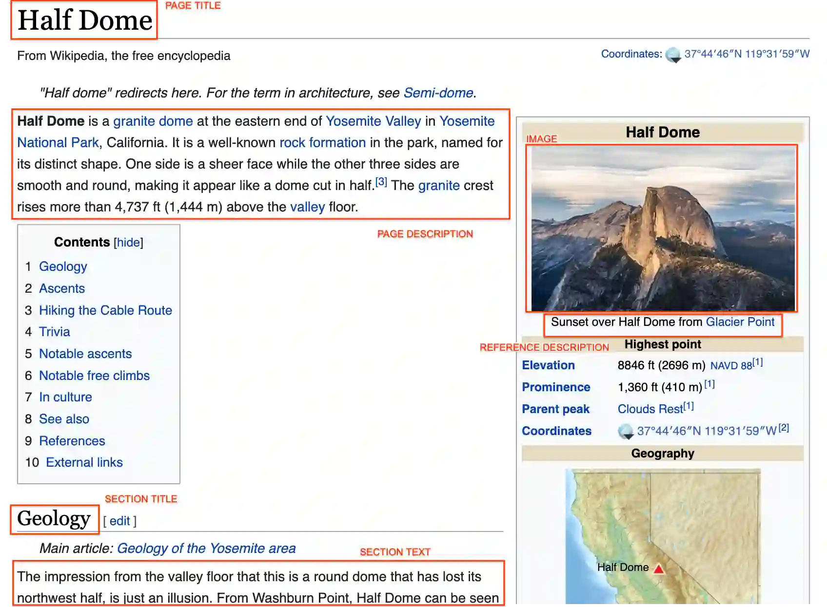Screen dimensions: 827x607
Task: Click the 'Highest point' infobox header
Action: click(x=663, y=344)
